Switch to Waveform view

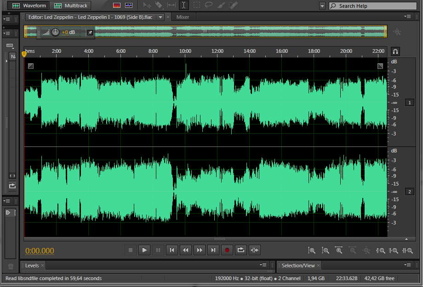coord(29,6)
